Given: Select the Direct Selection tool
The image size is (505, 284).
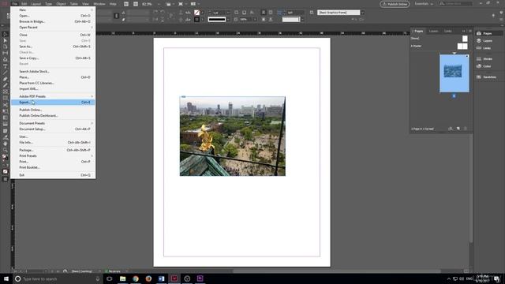Looking at the screenshot, I should pyautogui.click(x=5, y=40).
